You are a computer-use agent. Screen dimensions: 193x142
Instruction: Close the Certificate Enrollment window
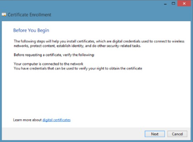[184, 4]
